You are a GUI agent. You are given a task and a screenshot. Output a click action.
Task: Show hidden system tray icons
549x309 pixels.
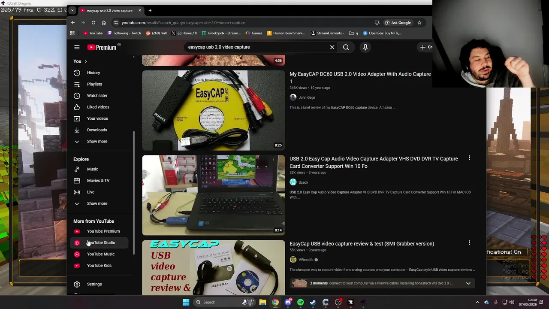click(x=477, y=302)
